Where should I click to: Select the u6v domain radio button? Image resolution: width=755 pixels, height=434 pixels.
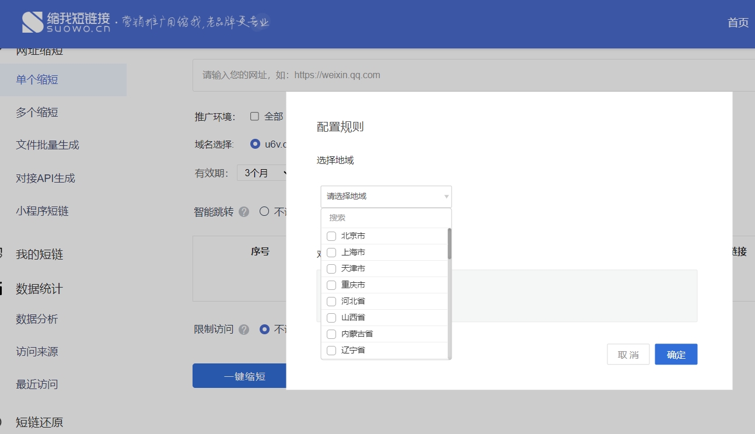(x=255, y=144)
